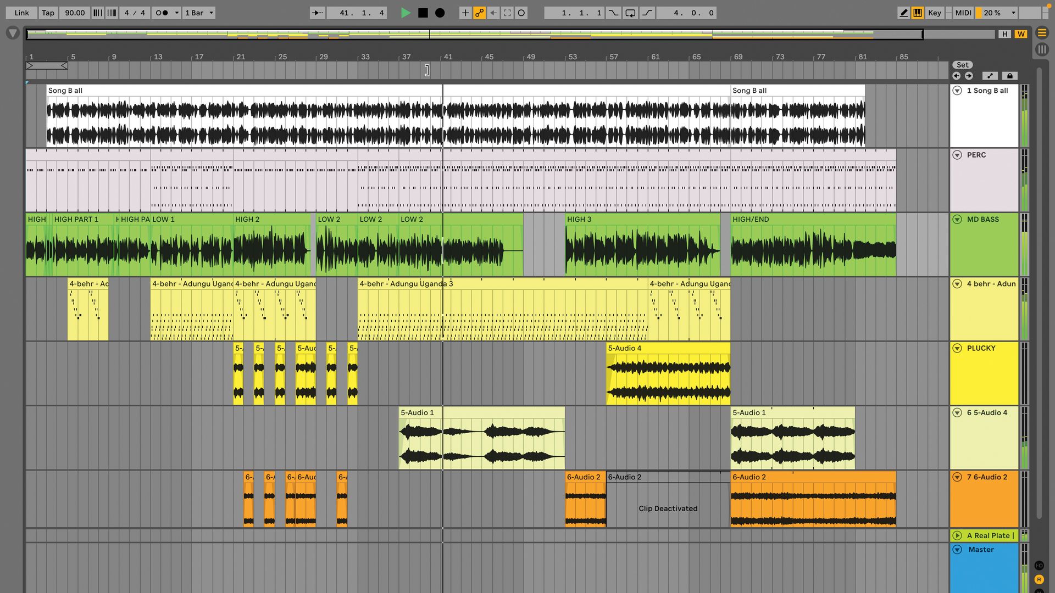Viewport: 1055px width, 593px height.
Task: Click the orange automation mode icon
Action: coord(479,13)
